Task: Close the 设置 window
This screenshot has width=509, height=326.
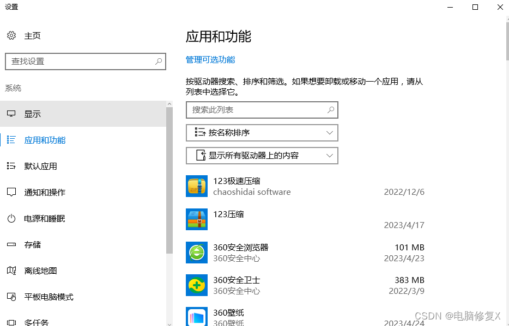Action: point(500,7)
